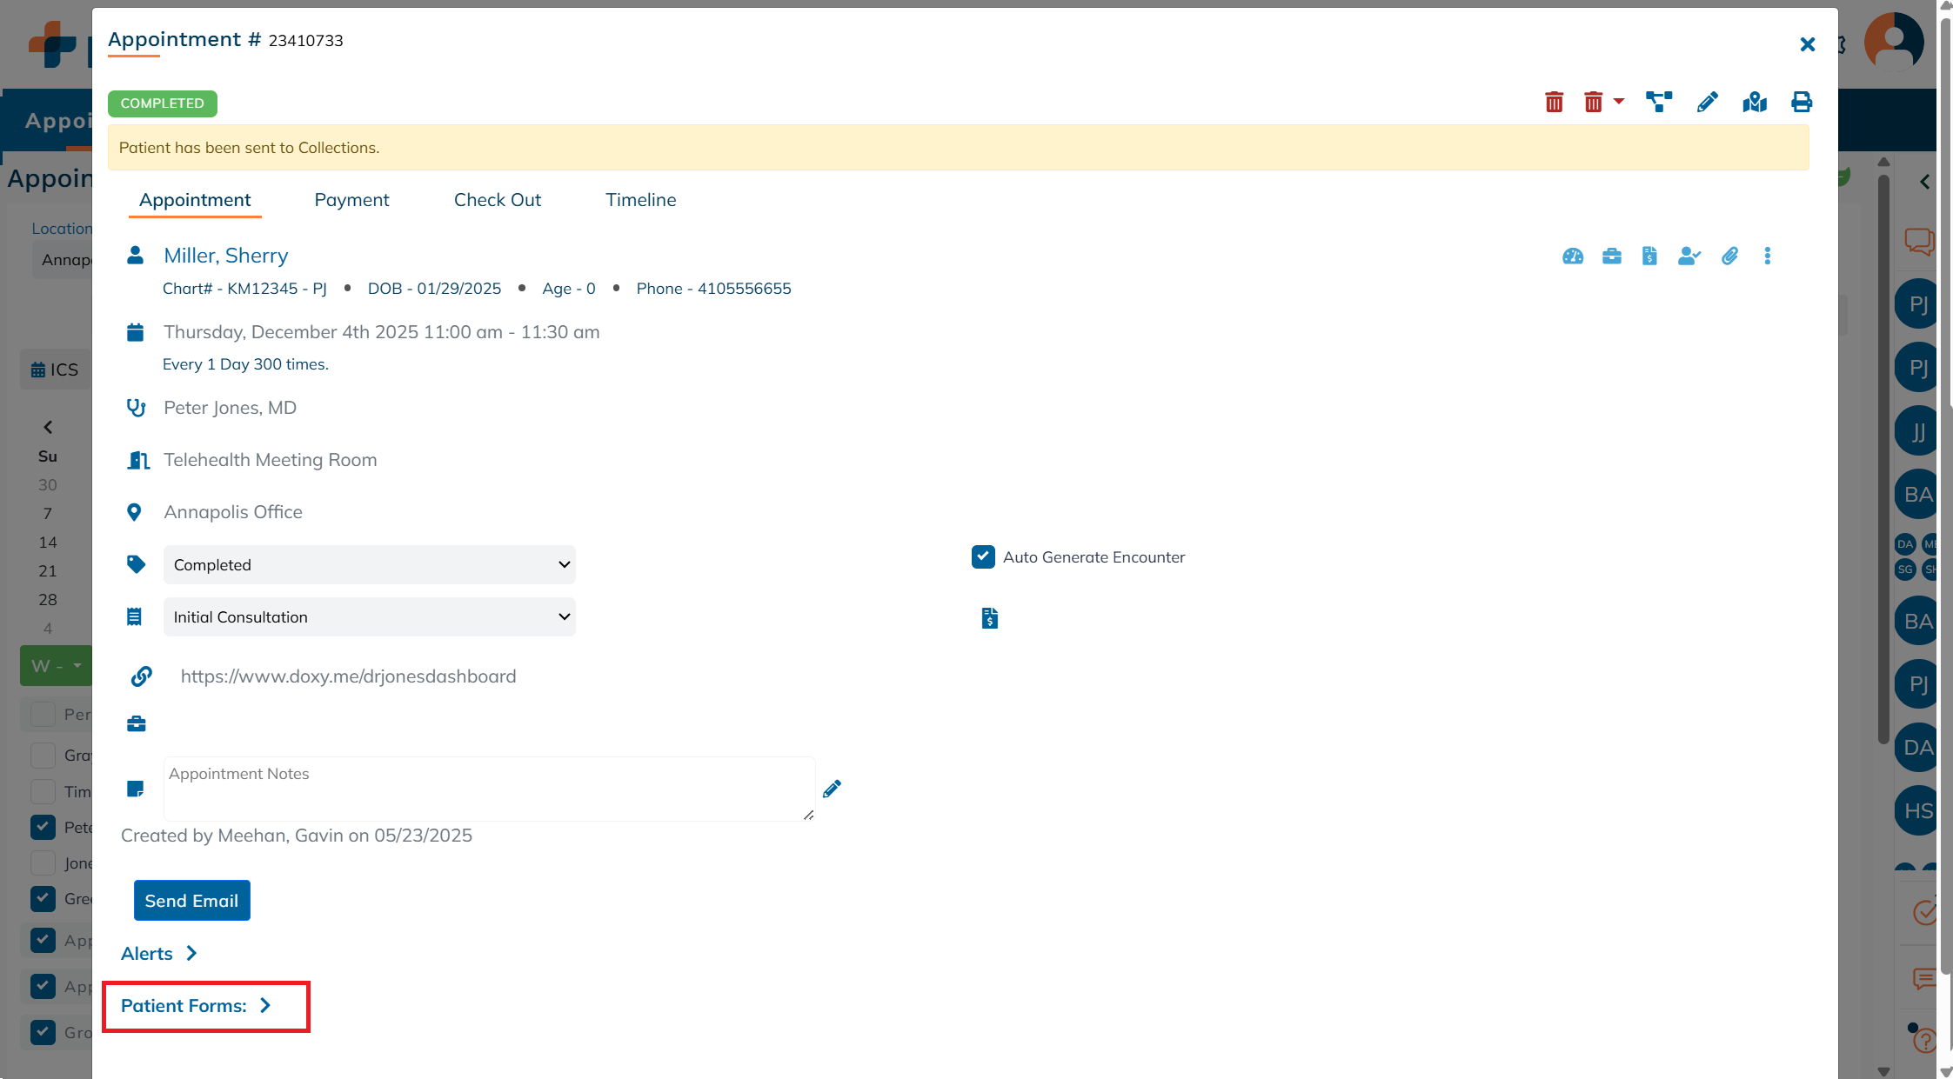This screenshot has width=1953, height=1079.
Task: Open Miller, Sherry patient record link
Action: tap(225, 255)
